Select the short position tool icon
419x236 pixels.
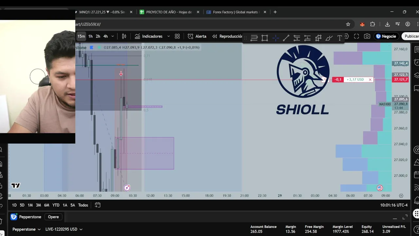click(x=307, y=38)
